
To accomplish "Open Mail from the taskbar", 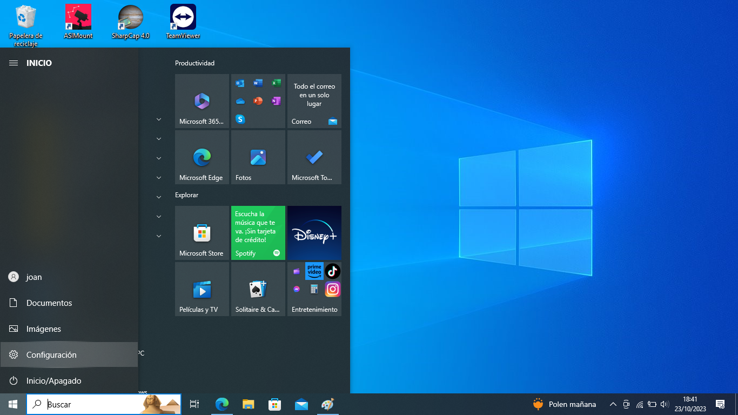I will coord(301,404).
